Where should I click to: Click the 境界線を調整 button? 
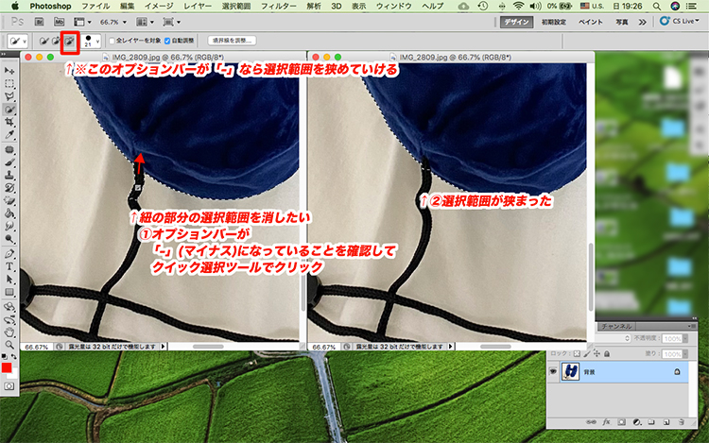(232, 41)
